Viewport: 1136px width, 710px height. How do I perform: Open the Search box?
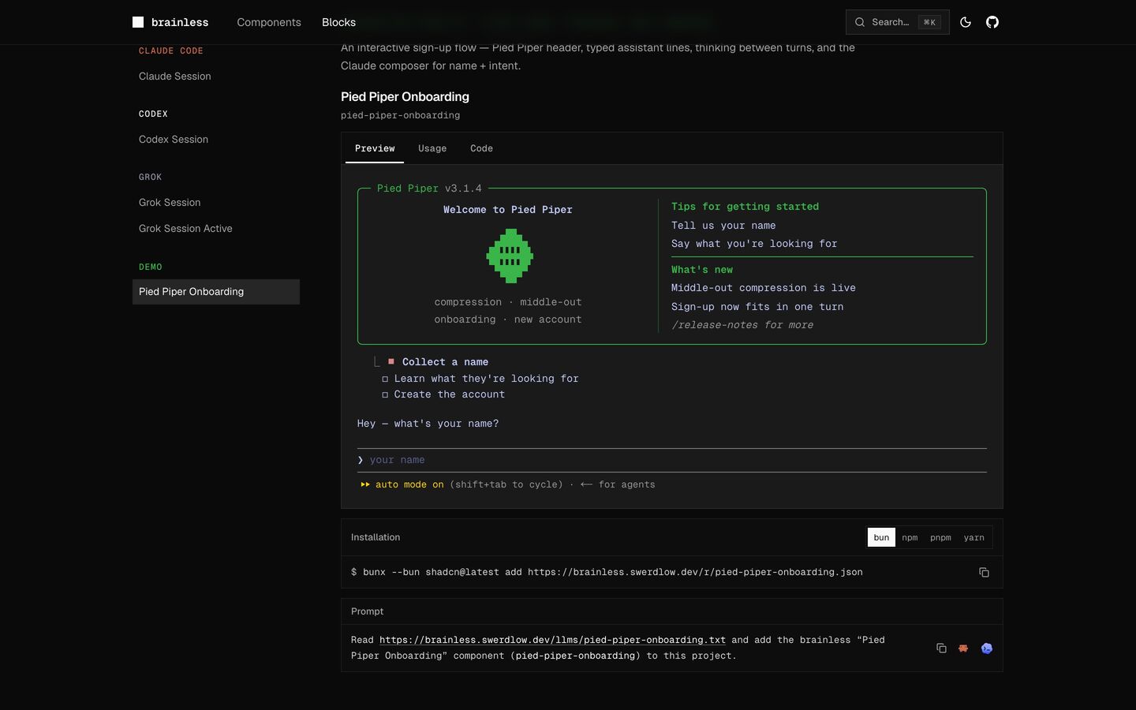[x=897, y=22]
